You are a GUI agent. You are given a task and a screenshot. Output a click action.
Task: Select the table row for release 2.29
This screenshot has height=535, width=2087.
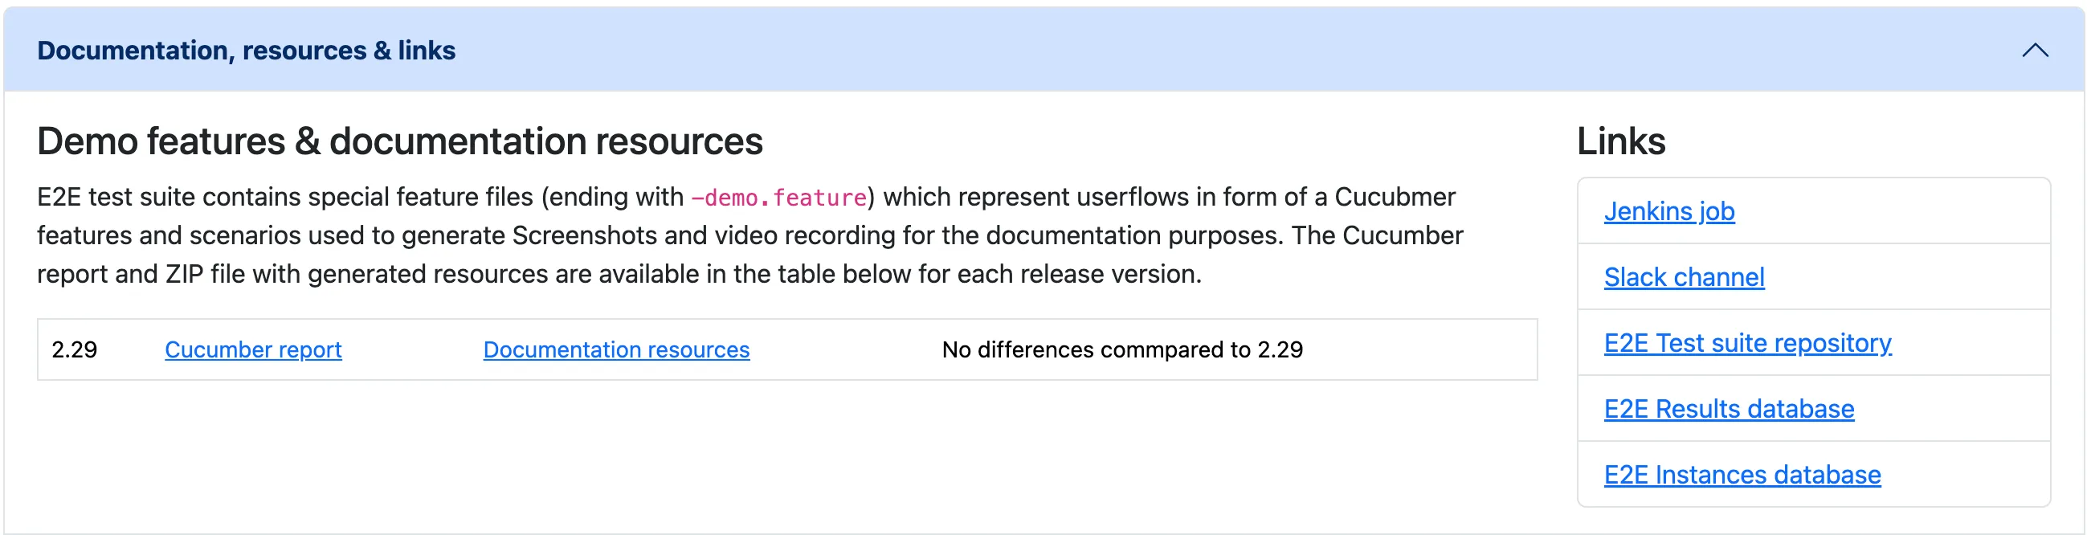point(786,349)
